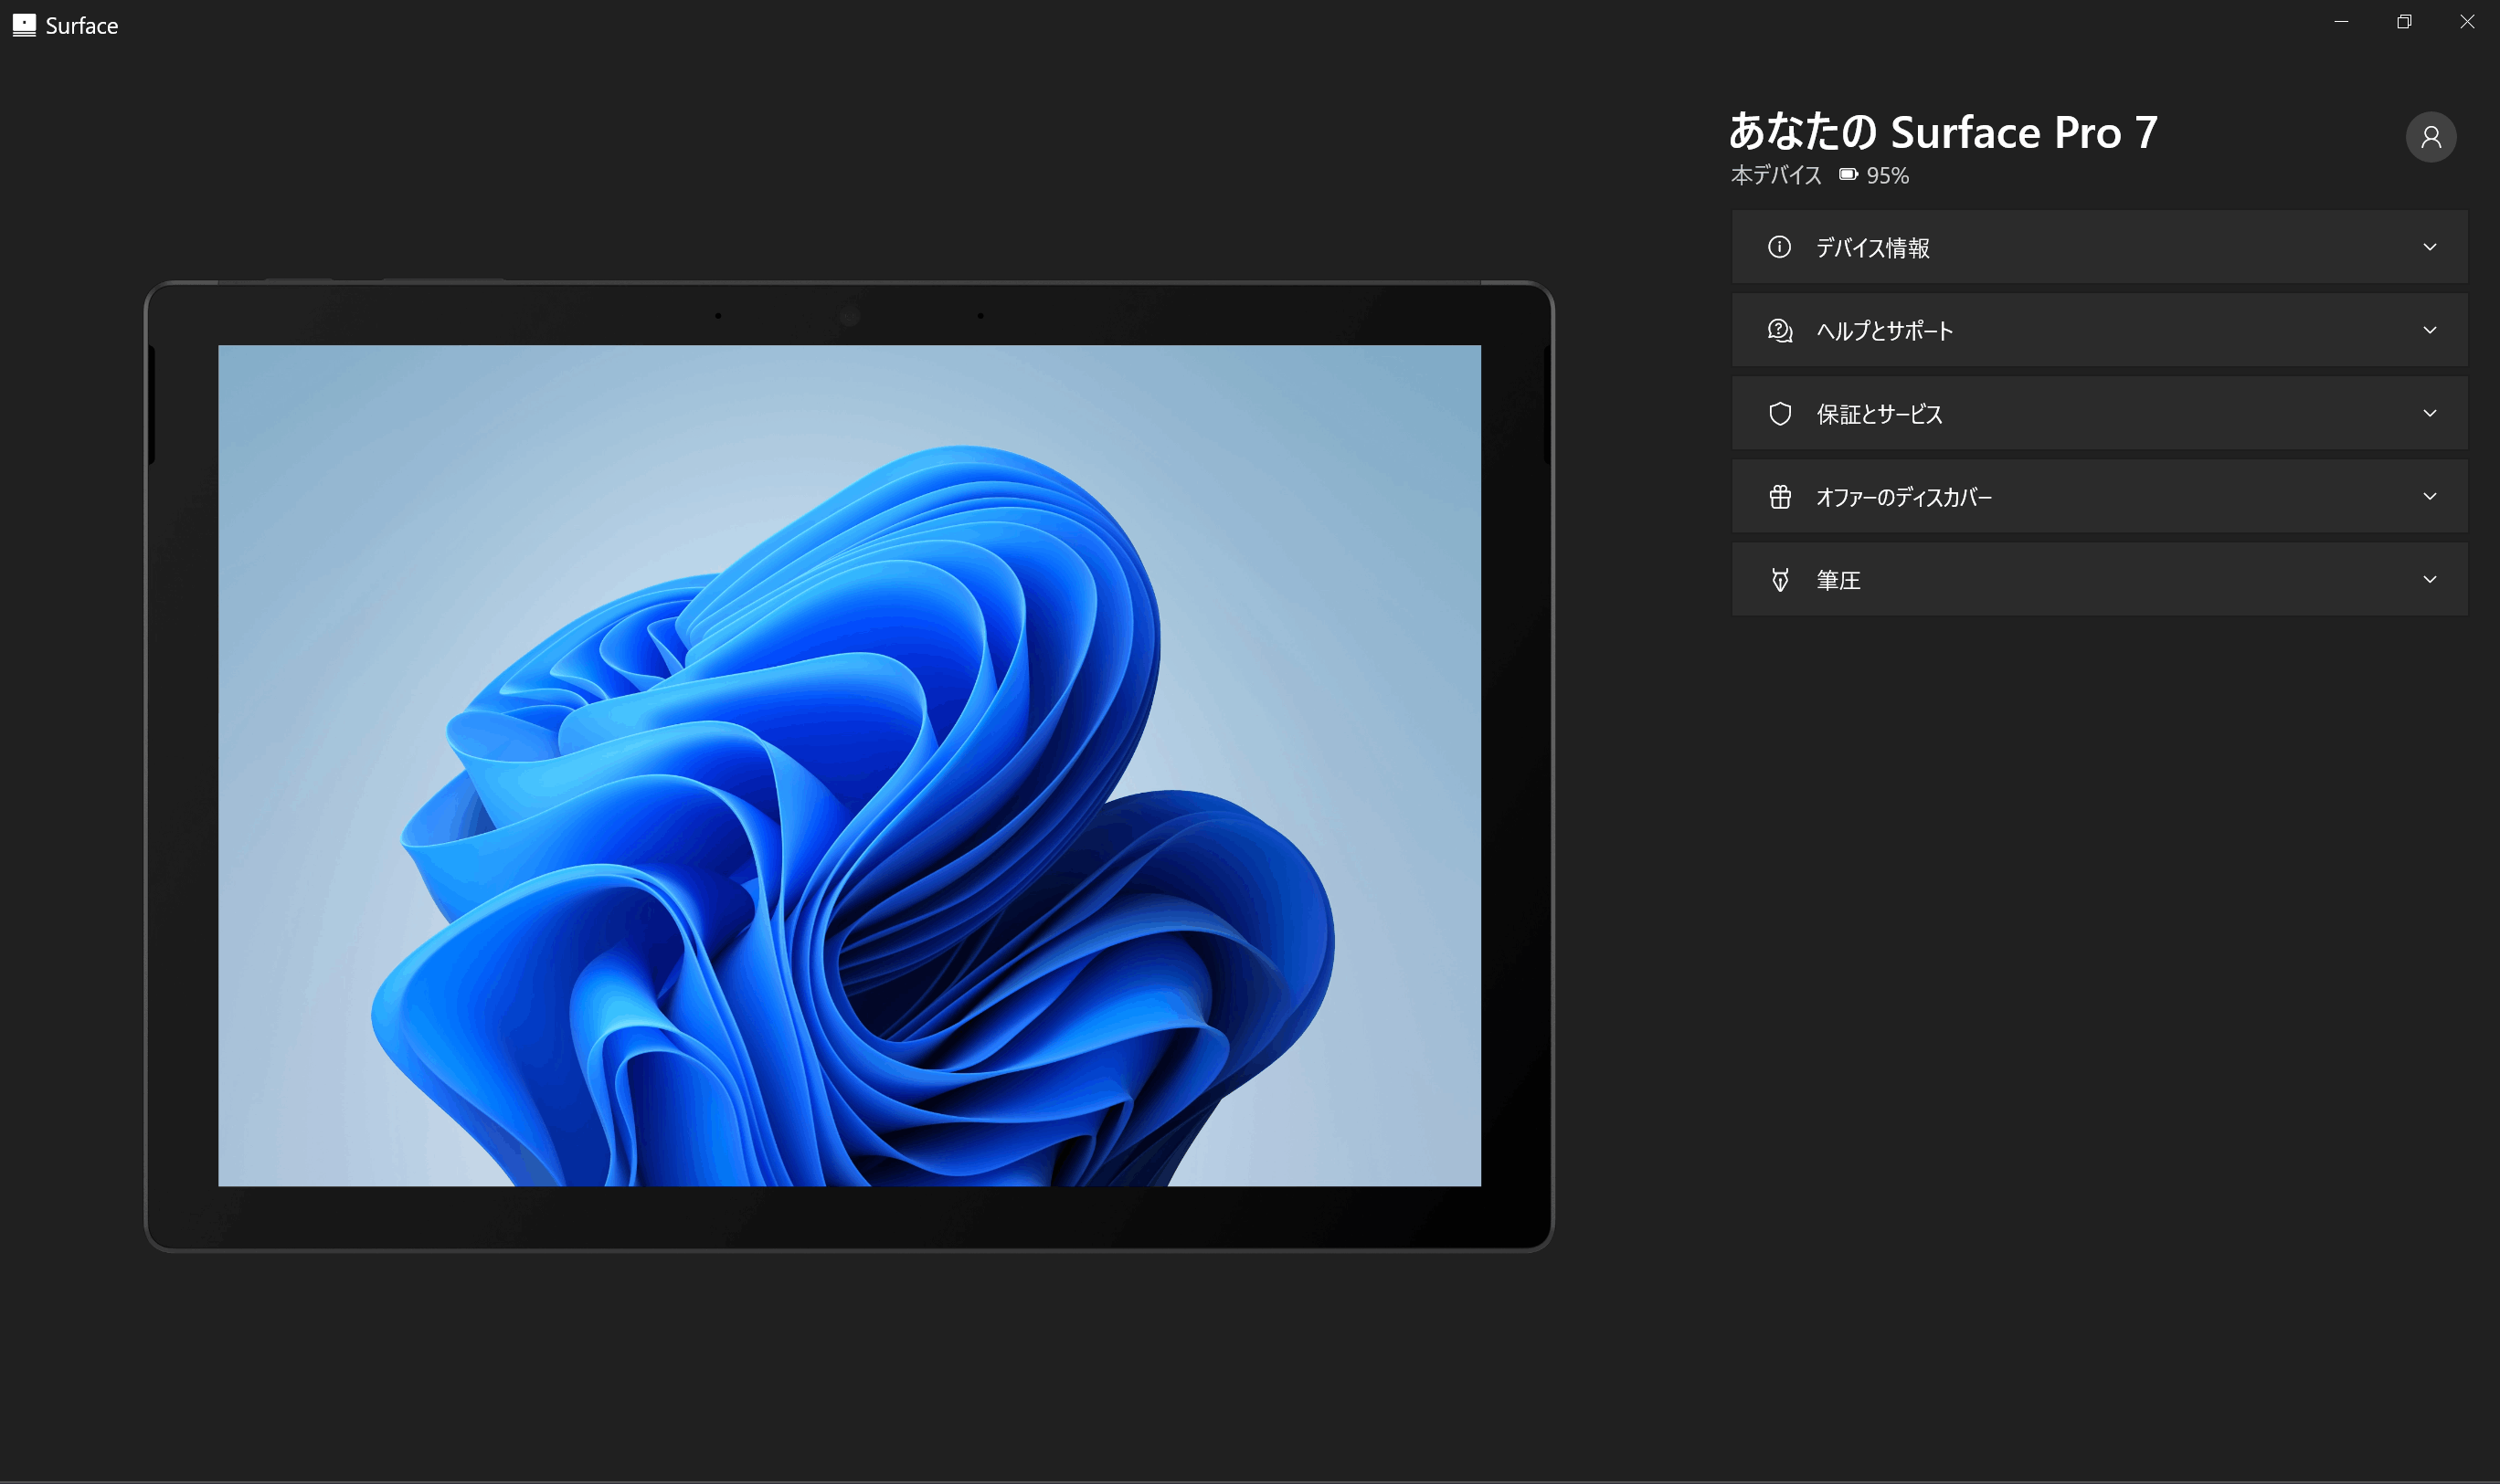2500x1484 pixels.
Task: Click the info icon beside デバイス情報
Action: coord(1779,247)
